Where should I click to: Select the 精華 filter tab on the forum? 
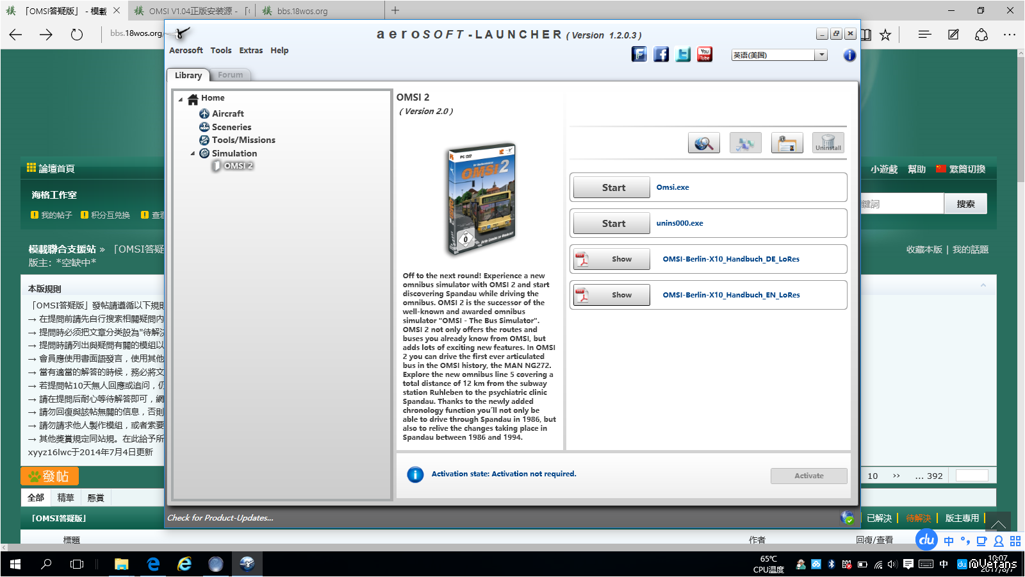pyautogui.click(x=65, y=498)
